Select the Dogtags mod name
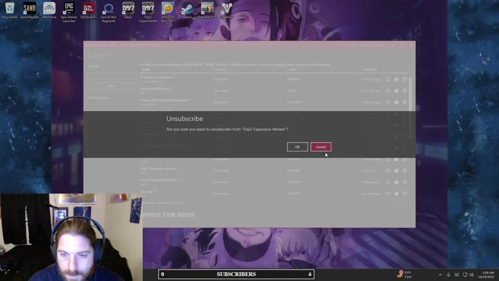The height and width of the screenshot is (281, 499). point(146,191)
